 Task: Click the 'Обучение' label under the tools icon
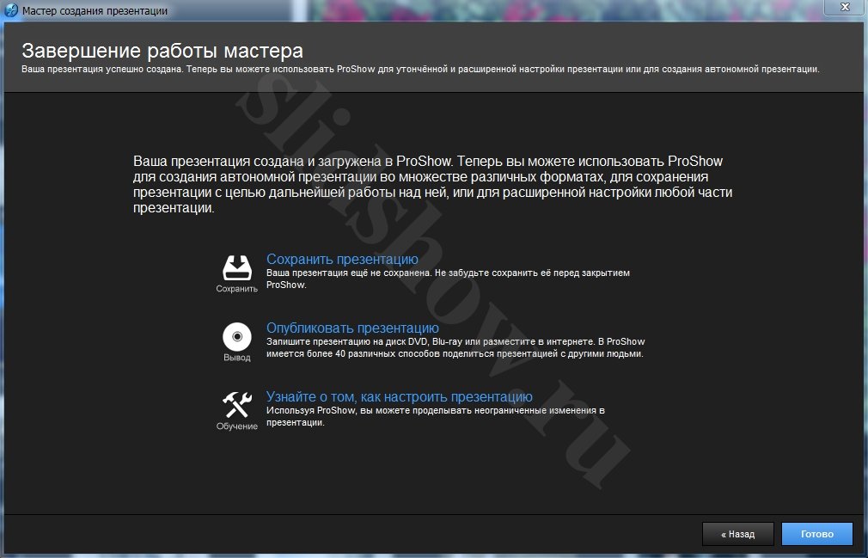(237, 426)
